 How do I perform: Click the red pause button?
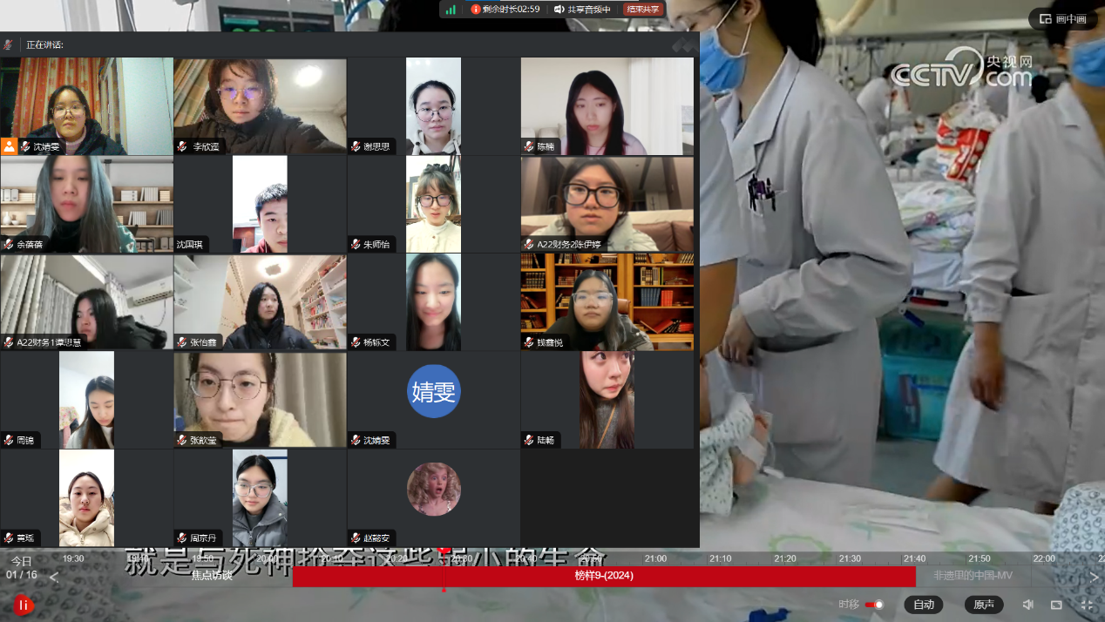pos(24,605)
